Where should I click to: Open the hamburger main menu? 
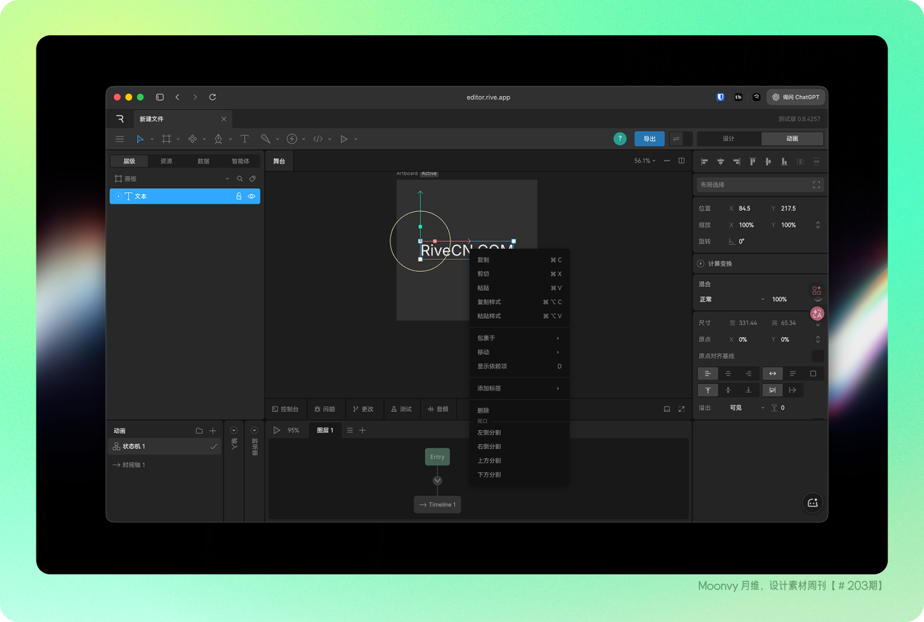point(120,139)
